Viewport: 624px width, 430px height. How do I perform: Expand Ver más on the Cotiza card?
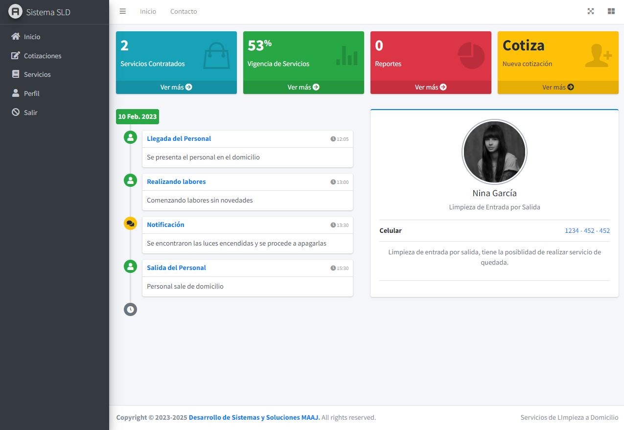[558, 87]
